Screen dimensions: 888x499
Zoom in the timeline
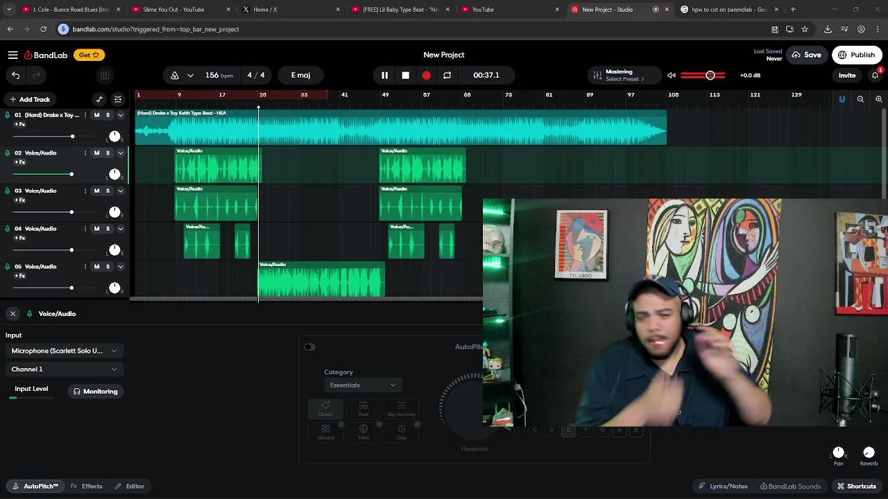point(878,99)
